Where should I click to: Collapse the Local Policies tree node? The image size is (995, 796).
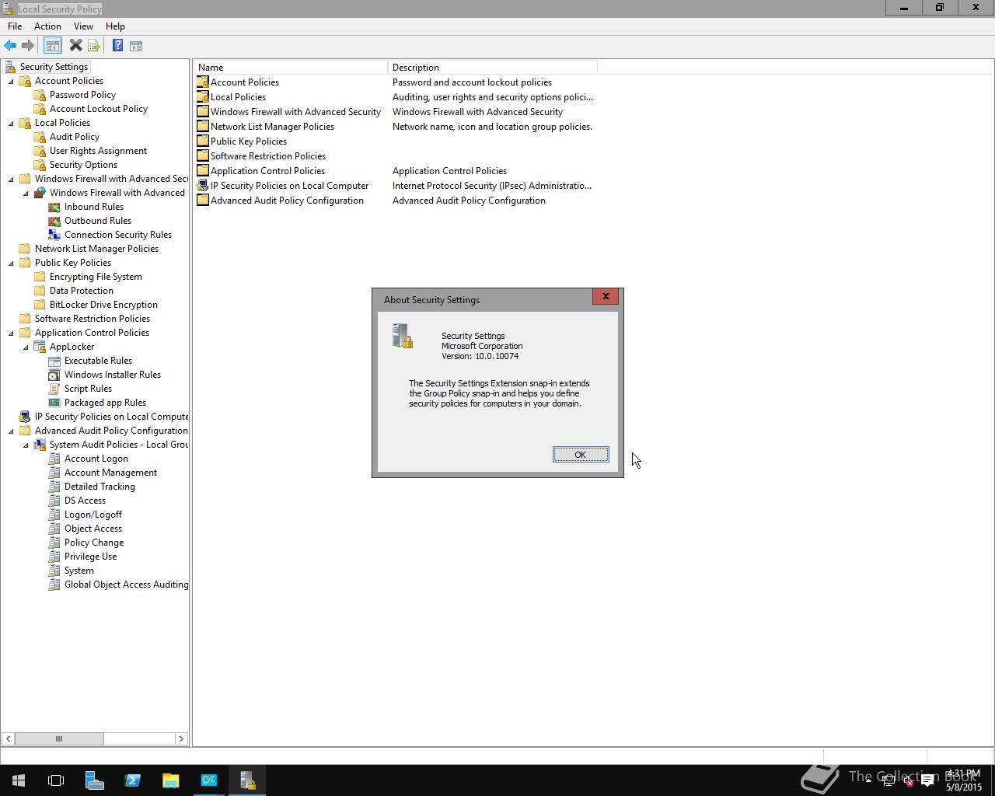click(11, 124)
